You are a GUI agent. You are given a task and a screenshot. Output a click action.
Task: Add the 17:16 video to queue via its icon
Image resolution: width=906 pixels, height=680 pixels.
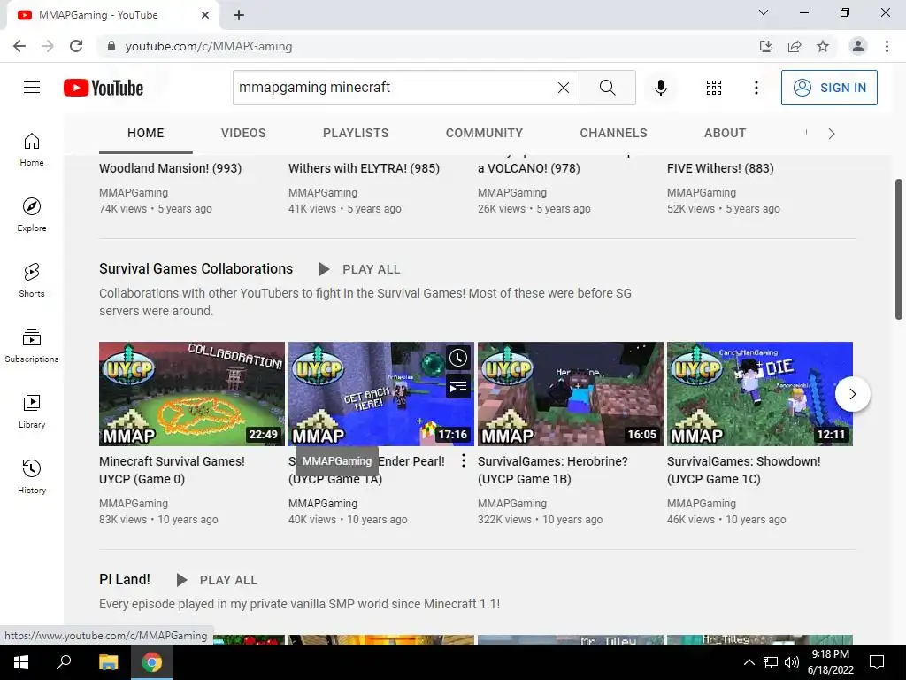pyautogui.click(x=458, y=386)
